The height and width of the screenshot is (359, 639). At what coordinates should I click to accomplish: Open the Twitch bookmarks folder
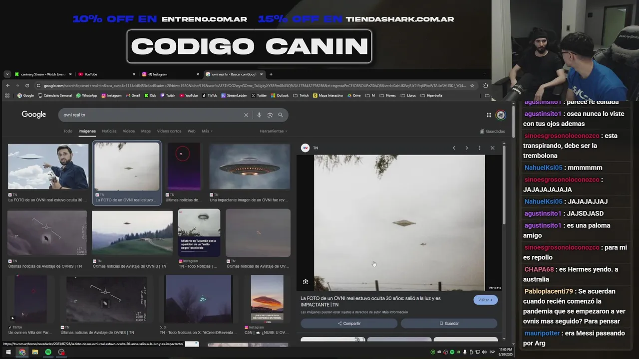[301, 95]
